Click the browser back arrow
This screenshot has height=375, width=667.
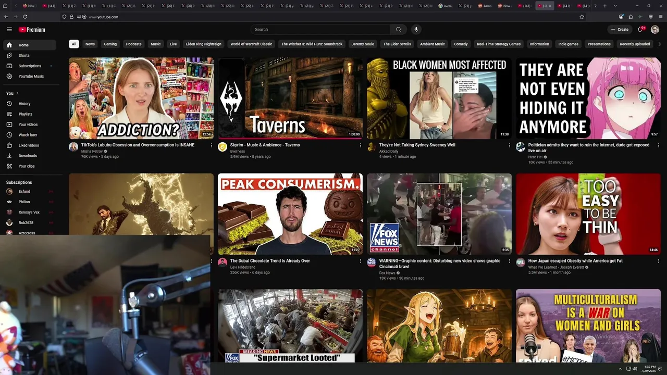point(6,17)
